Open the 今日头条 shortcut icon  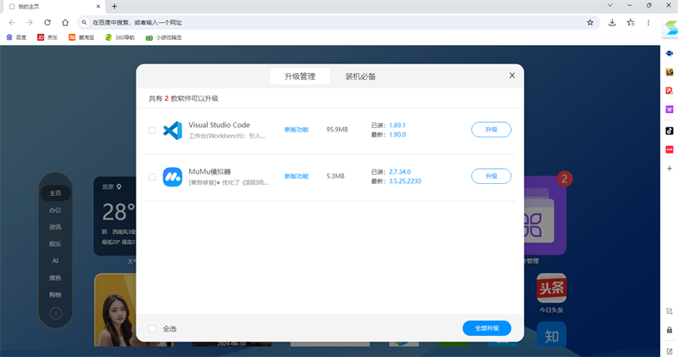552,287
